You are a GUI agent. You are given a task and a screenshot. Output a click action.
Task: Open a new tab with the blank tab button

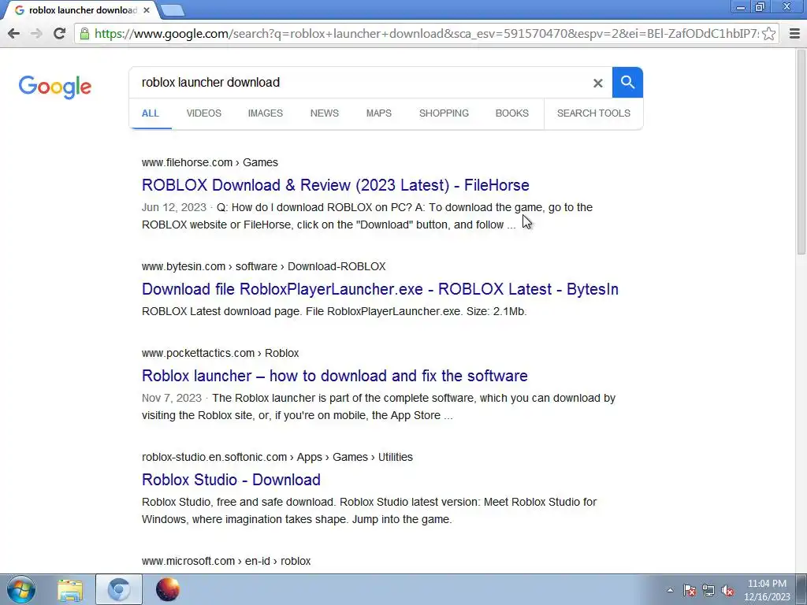point(172,11)
